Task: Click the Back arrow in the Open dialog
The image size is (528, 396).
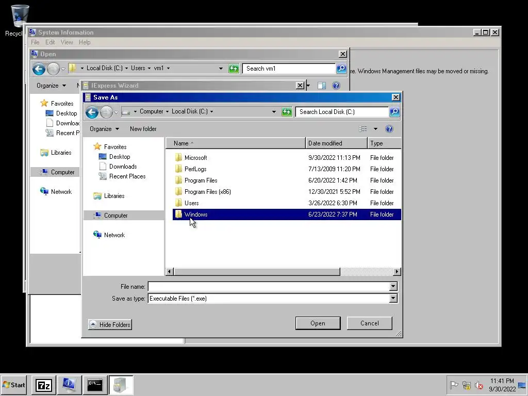Action: 39,69
